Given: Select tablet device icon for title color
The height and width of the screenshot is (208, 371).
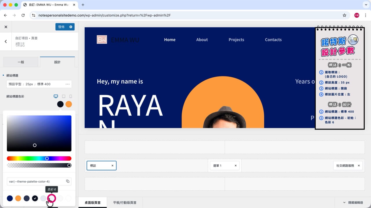Looking at the screenshot, I should tap(63, 96).
